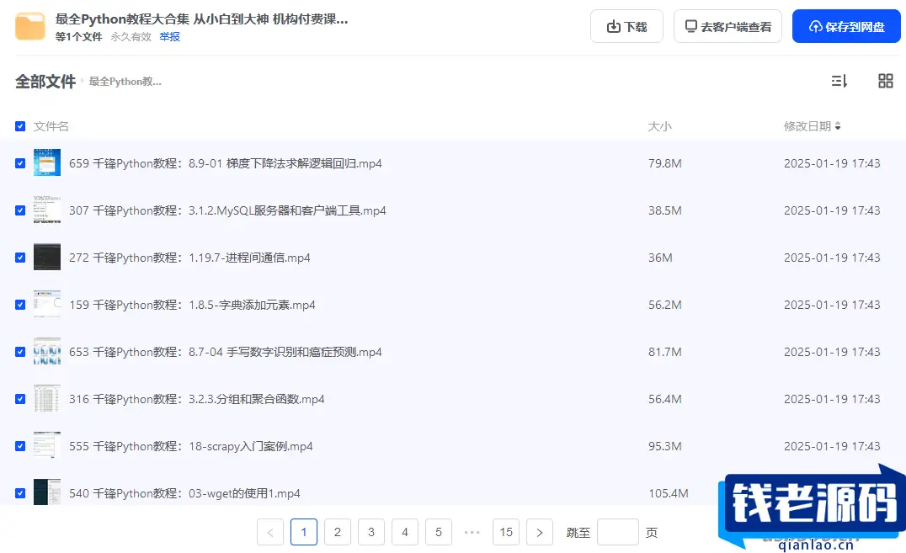906x553 pixels.
Task: Sort by 修改日期 arrow
Action: (x=838, y=126)
